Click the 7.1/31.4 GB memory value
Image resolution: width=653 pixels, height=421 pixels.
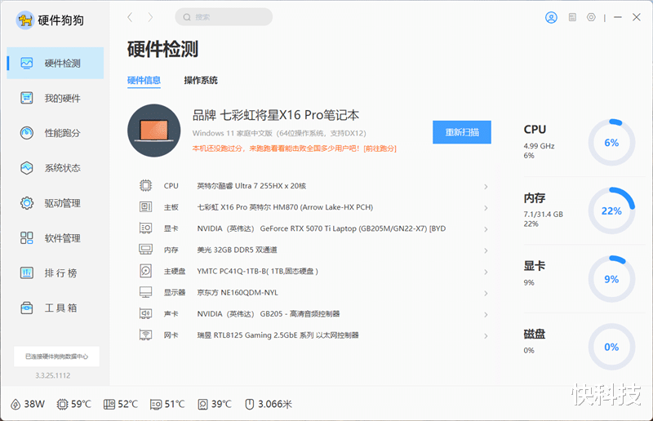click(543, 215)
